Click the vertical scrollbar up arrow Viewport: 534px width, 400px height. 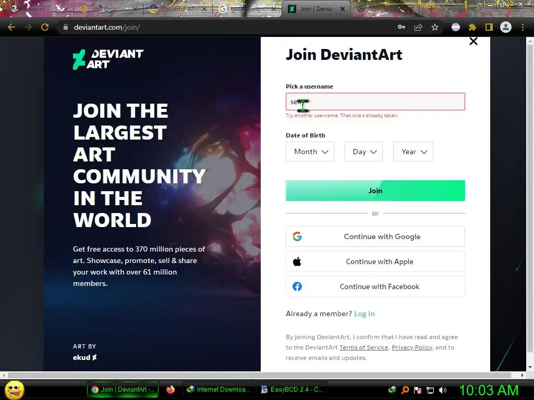530,41
